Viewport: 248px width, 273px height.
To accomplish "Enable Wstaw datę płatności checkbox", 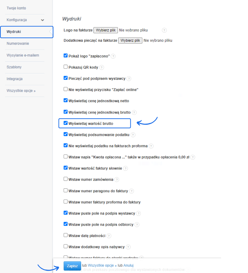I will click(66, 235).
